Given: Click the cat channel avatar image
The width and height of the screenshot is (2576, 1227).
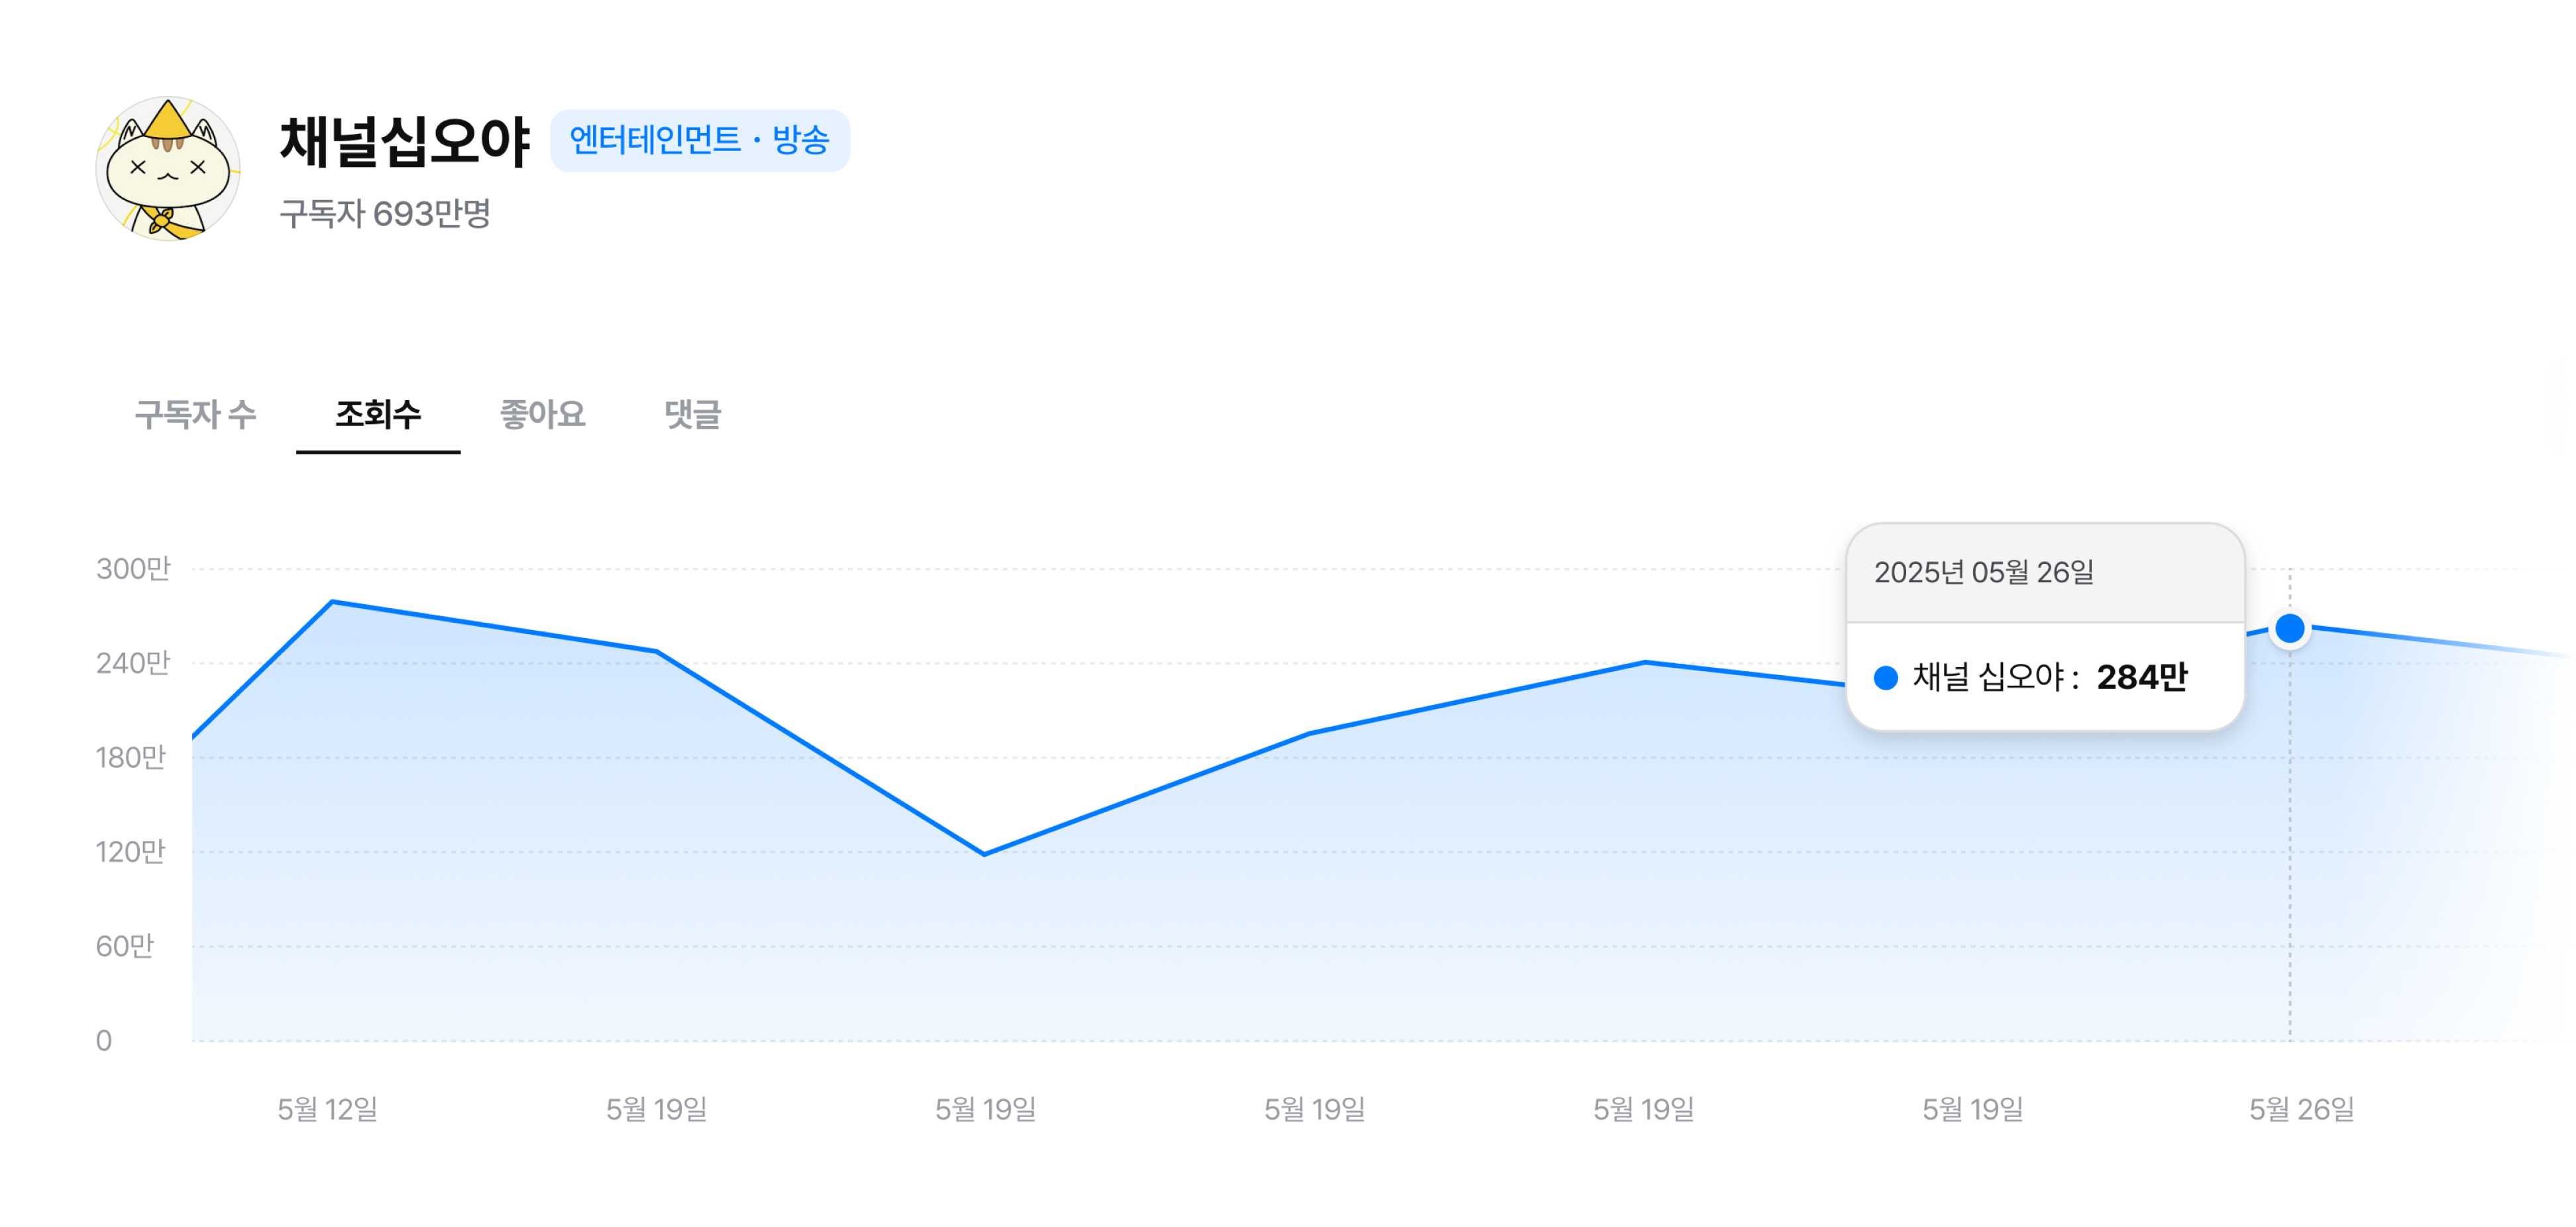Looking at the screenshot, I should pyautogui.click(x=168, y=169).
